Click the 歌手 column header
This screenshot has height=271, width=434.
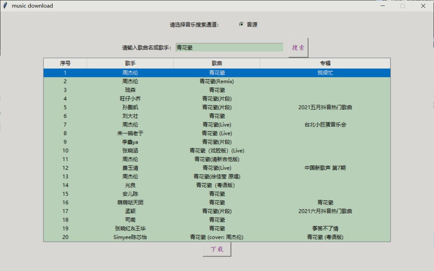[x=130, y=63]
